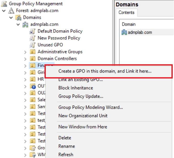The image size is (174, 158).
Task: Expand the WMI Filters node
Action: 25,155
